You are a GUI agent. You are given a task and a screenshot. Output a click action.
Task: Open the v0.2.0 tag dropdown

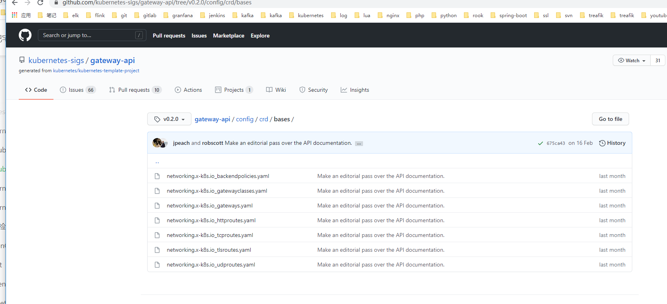pos(169,119)
